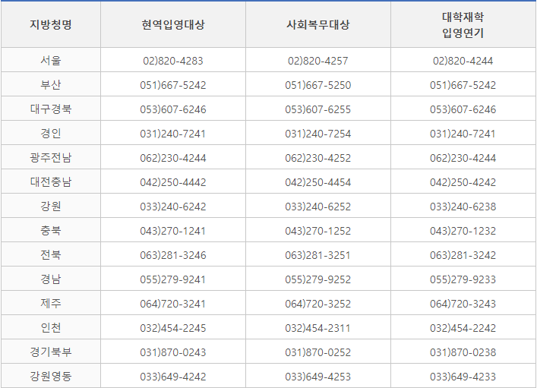Click phone number 063)281-3251
This screenshot has width=537, height=388.
click(x=317, y=255)
